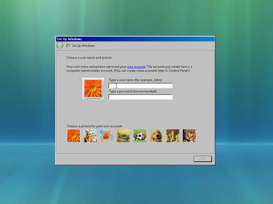Click the 'Type a password (recommended):' label

click(133, 91)
